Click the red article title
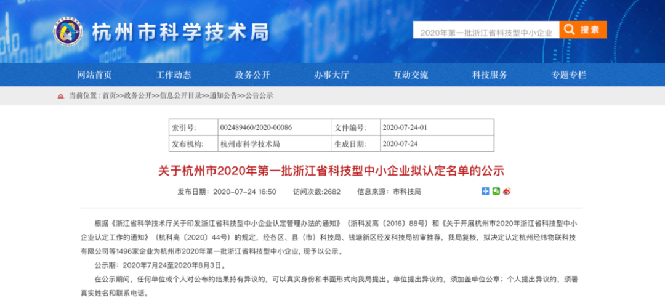Screen dimensions: 665x303 pos(331,171)
